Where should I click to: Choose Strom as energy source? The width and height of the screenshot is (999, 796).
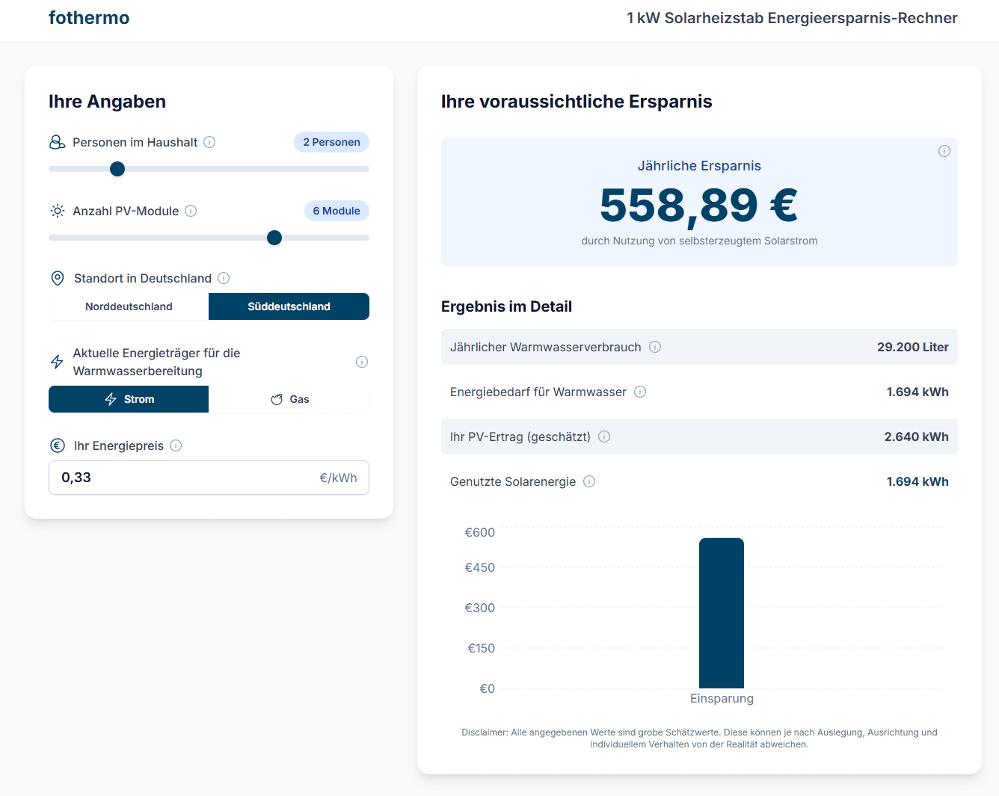click(129, 399)
